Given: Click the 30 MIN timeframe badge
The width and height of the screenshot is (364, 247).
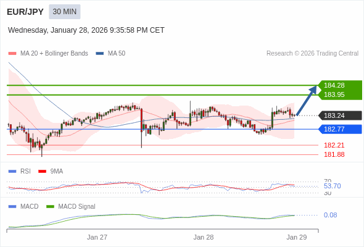Looking at the screenshot, I should (65, 12).
